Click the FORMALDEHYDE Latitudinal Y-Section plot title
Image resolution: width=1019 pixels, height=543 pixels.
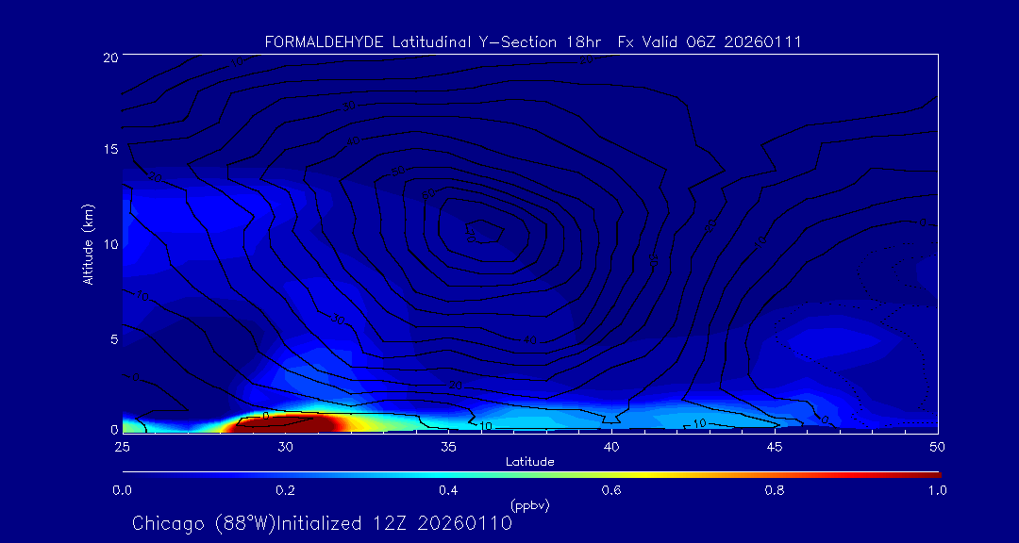pos(533,42)
